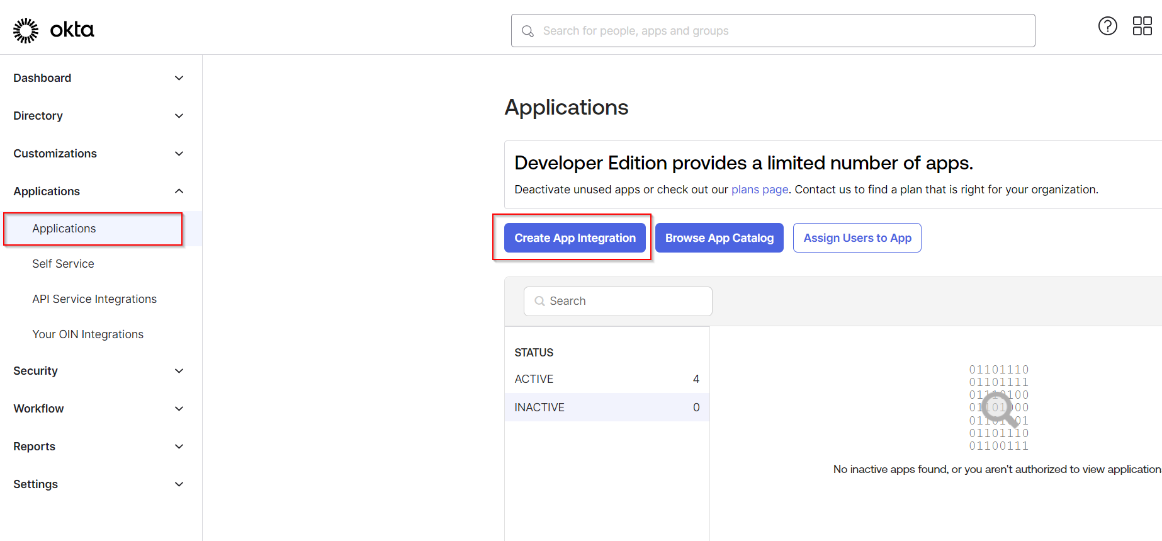This screenshot has height=541, width=1162.
Task: Expand the Security section chevron
Action: click(179, 371)
